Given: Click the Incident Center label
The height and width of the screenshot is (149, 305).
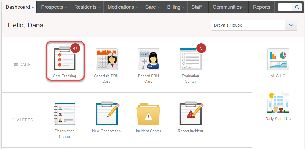Looking at the screenshot, I should [x=148, y=131].
